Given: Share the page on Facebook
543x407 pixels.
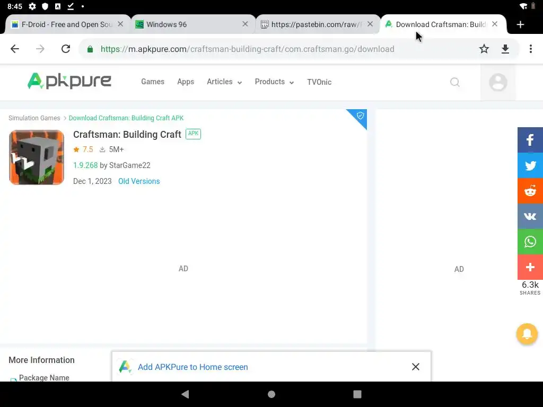Looking at the screenshot, I should [530, 140].
